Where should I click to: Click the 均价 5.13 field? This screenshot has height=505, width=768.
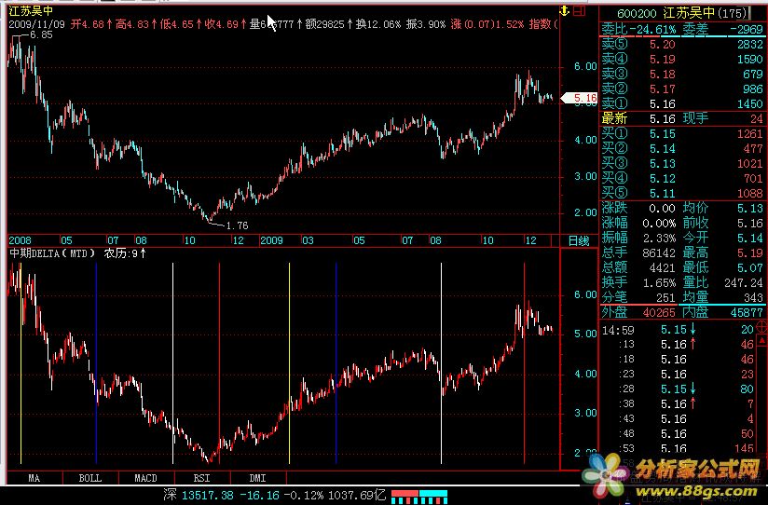point(723,208)
